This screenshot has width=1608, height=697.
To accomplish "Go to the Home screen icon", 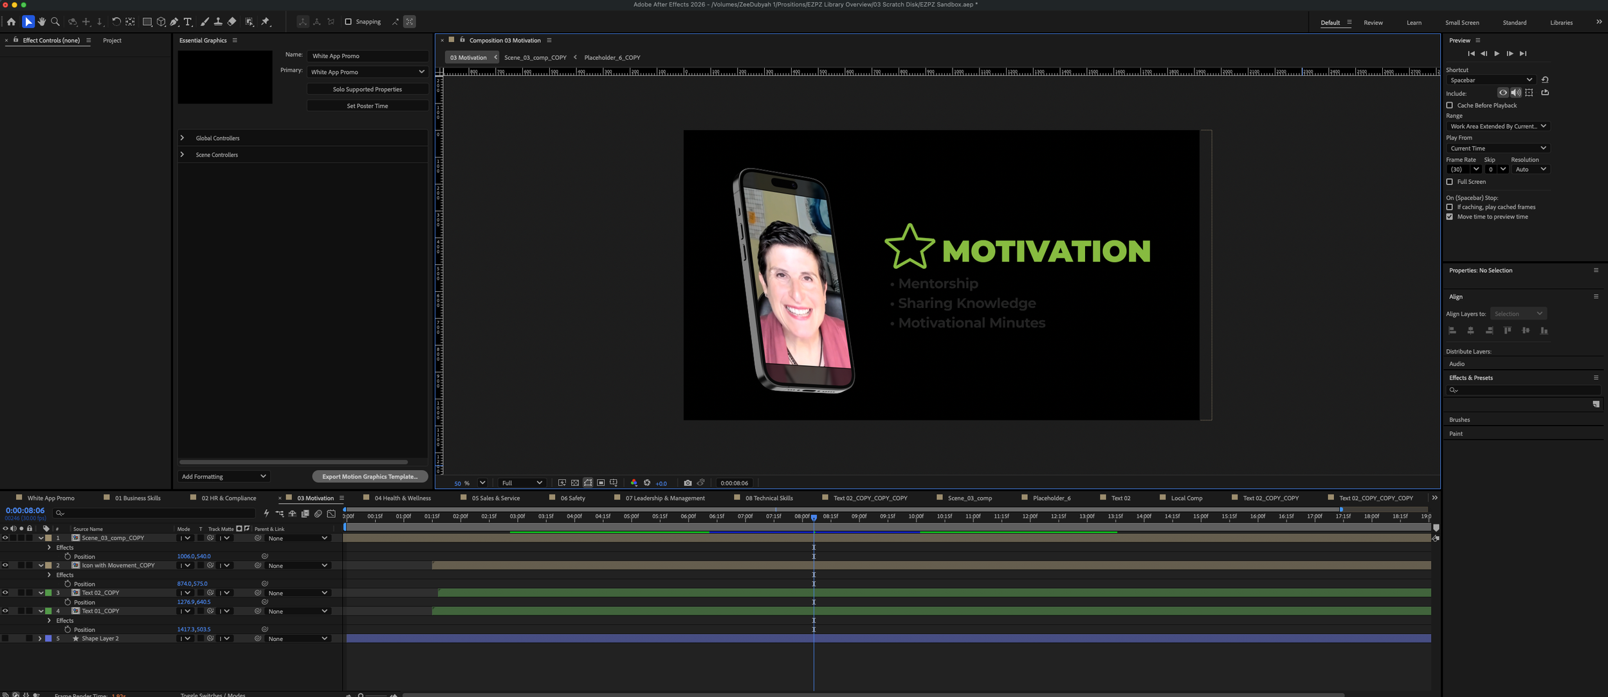I will point(11,22).
